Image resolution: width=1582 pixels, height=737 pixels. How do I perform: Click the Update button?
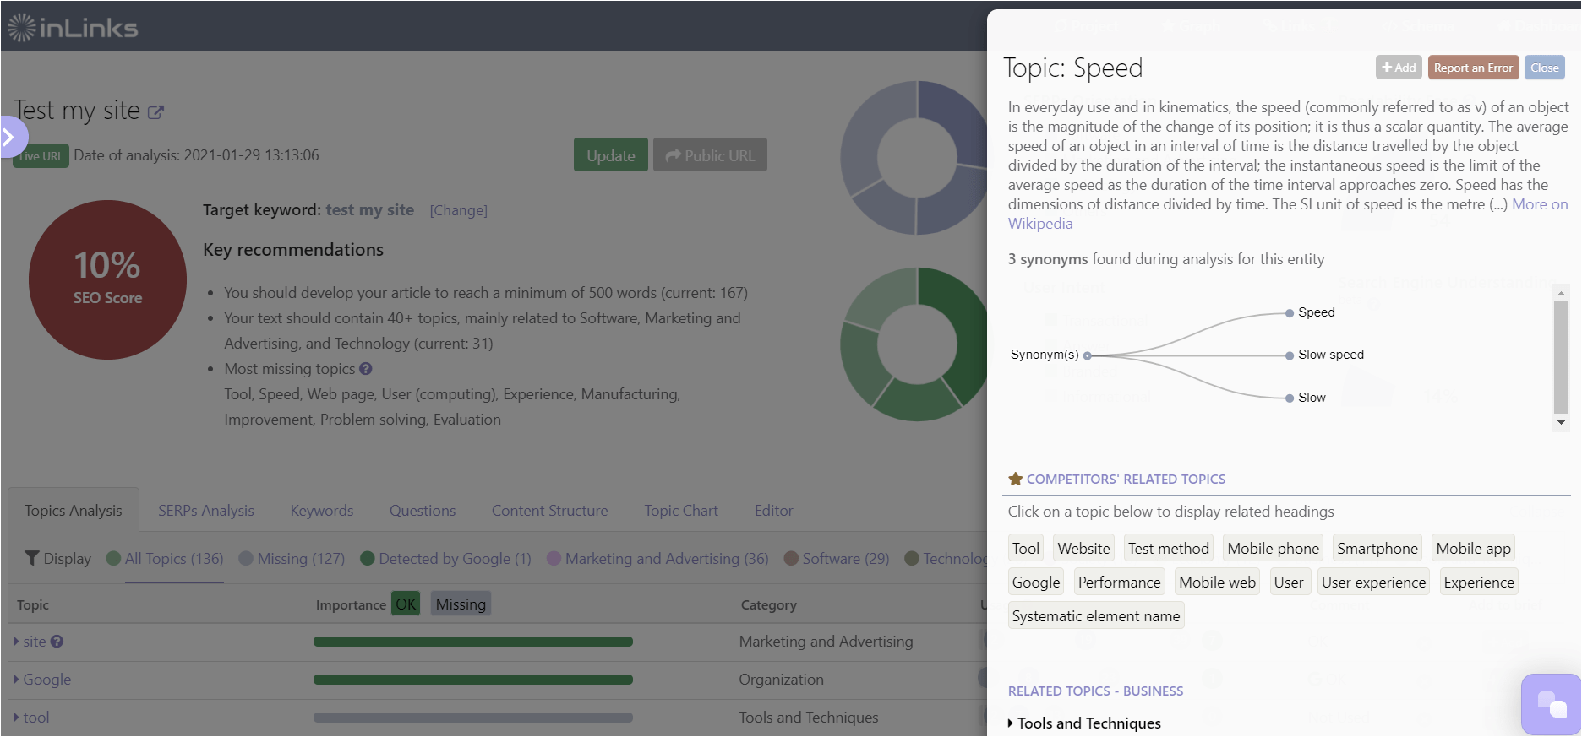611,155
